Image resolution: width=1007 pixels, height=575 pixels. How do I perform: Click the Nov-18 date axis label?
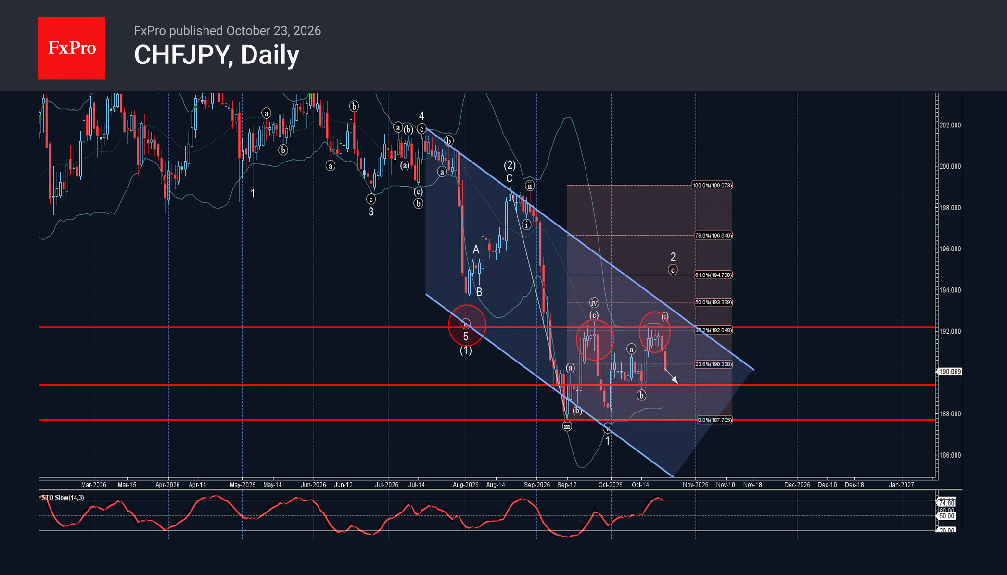(752, 485)
